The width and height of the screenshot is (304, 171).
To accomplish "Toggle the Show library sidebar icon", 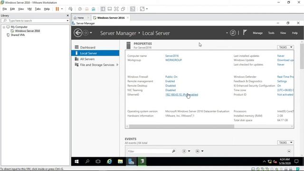I will (103, 9).
